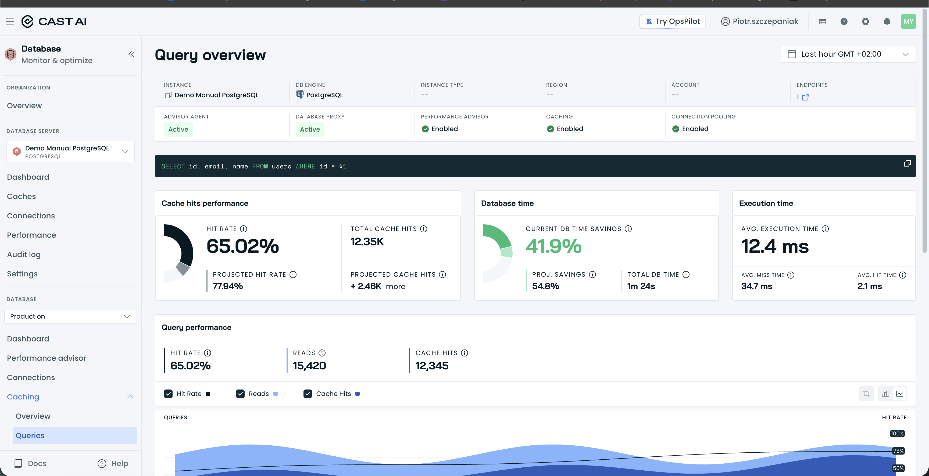Click the SQL query code block
Screen dimensions: 929x476
pyautogui.click(x=535, y=166)
